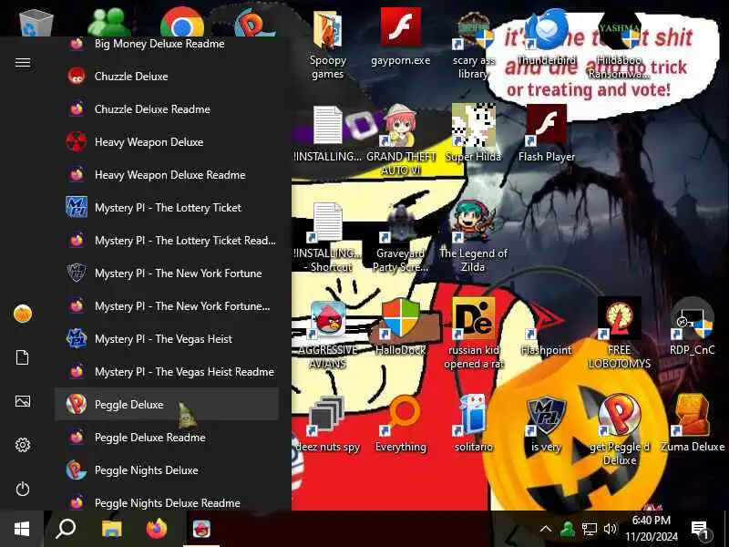
Task: Expand the Start menu hamburger button
Action: pos(22,62)
